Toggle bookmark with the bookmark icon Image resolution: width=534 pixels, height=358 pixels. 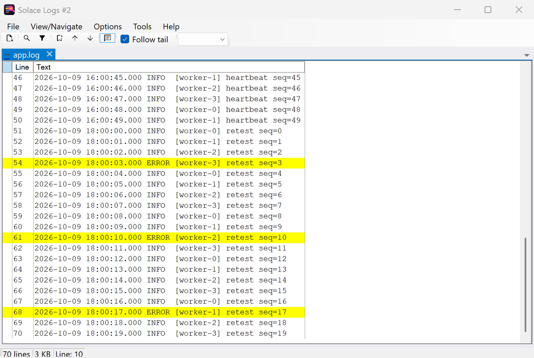(x=60, y=39)
